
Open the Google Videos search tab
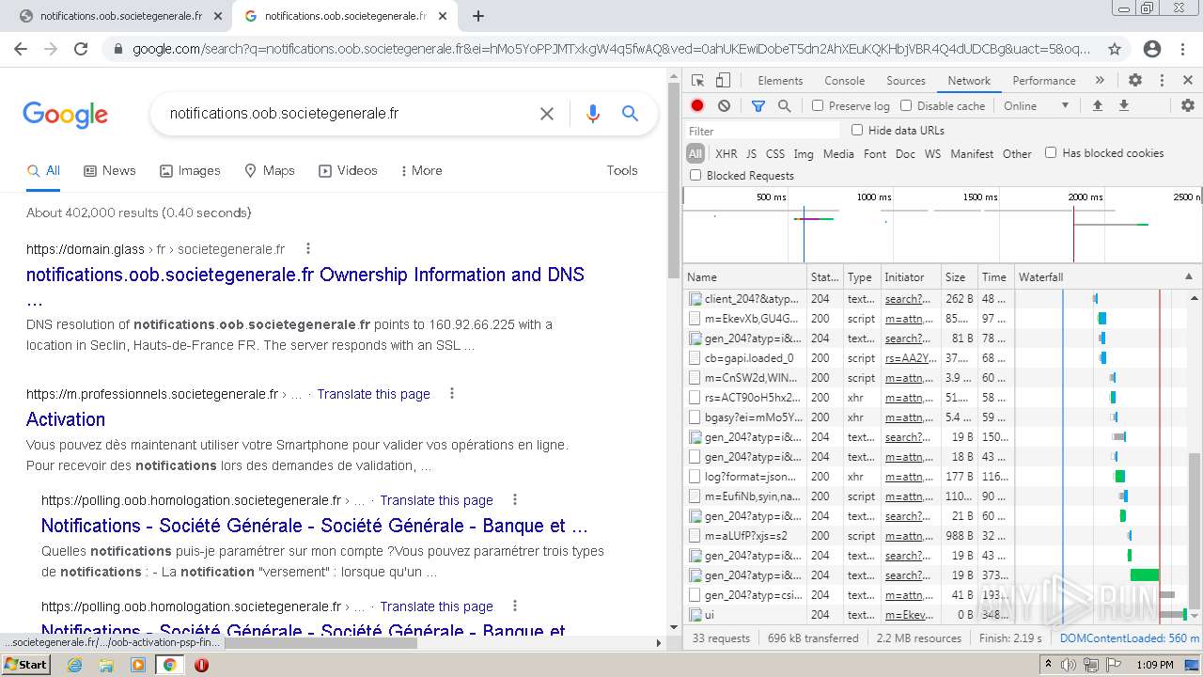(x=348, y=170)
